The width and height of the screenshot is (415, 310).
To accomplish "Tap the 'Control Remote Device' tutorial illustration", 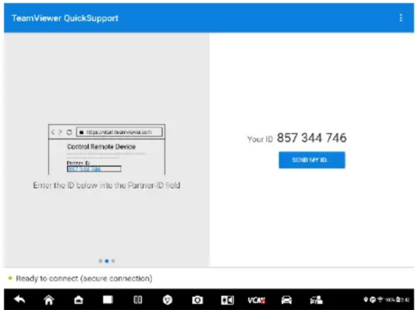I will pos(107,149).
